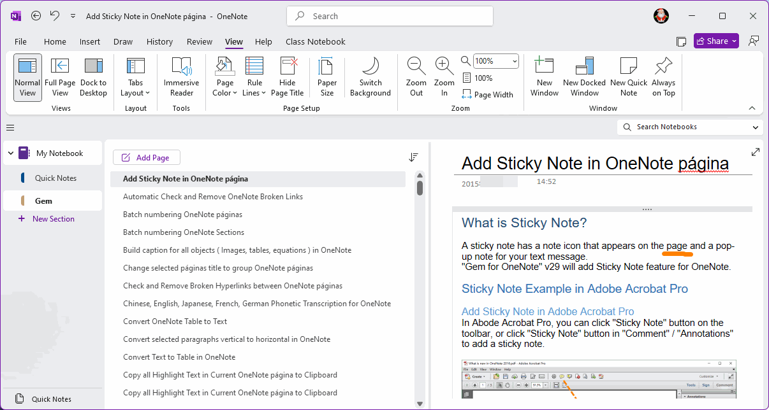Click the page time 14:52
The width and height of the screenshot is (769, 410).
click(546, 181)
